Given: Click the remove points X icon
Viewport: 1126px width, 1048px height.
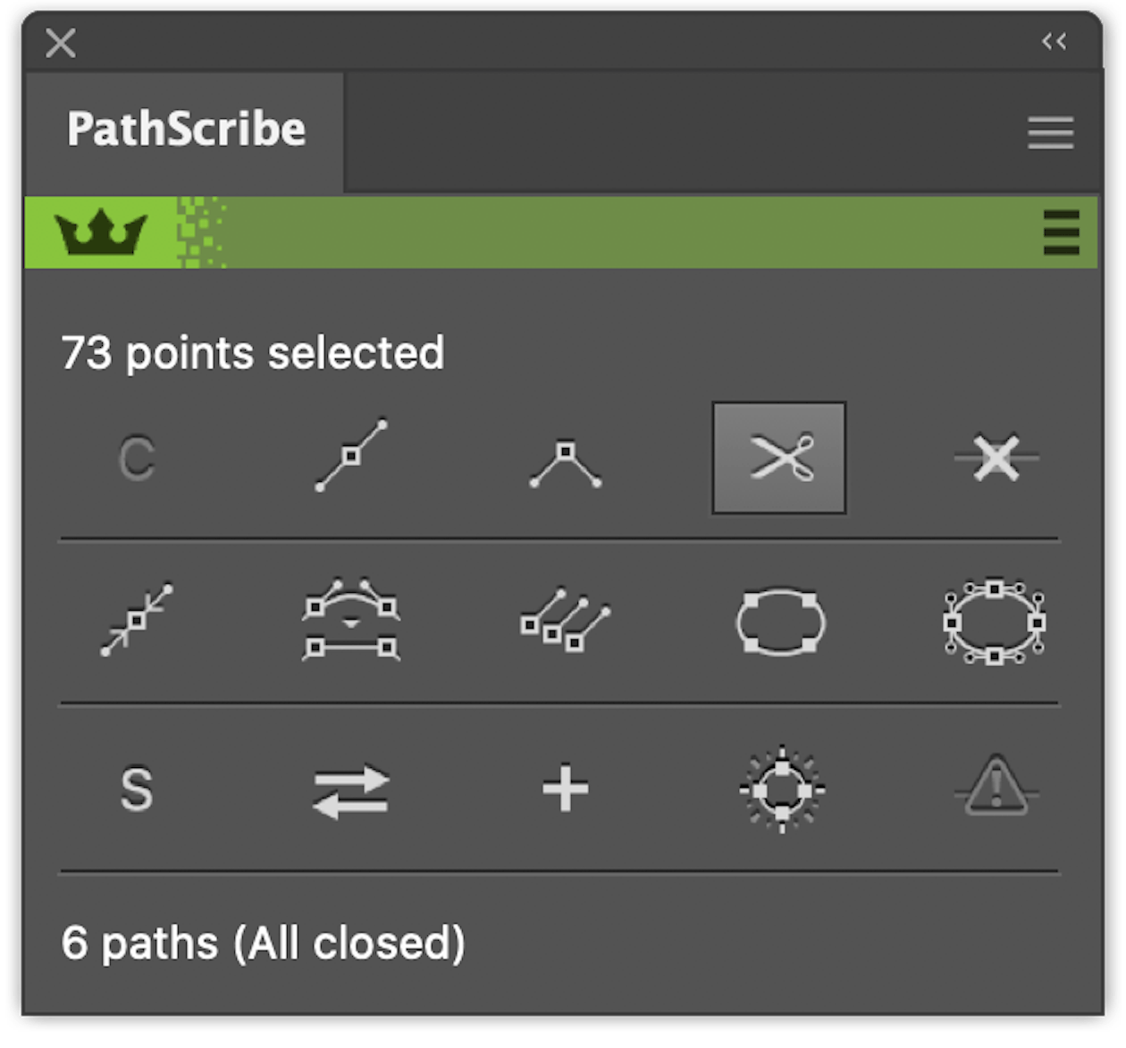Looking at the screenshot, I should [x=996, y=458].
